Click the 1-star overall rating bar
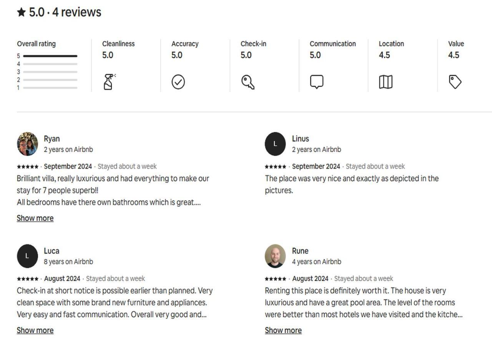 (x=50, y=88)
